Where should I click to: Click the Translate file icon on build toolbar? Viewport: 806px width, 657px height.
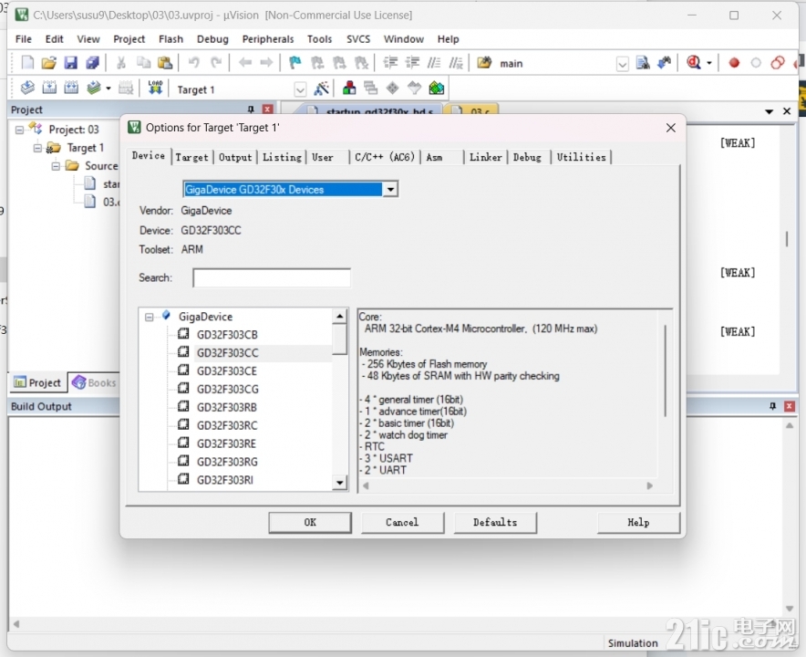click(27, 88)
